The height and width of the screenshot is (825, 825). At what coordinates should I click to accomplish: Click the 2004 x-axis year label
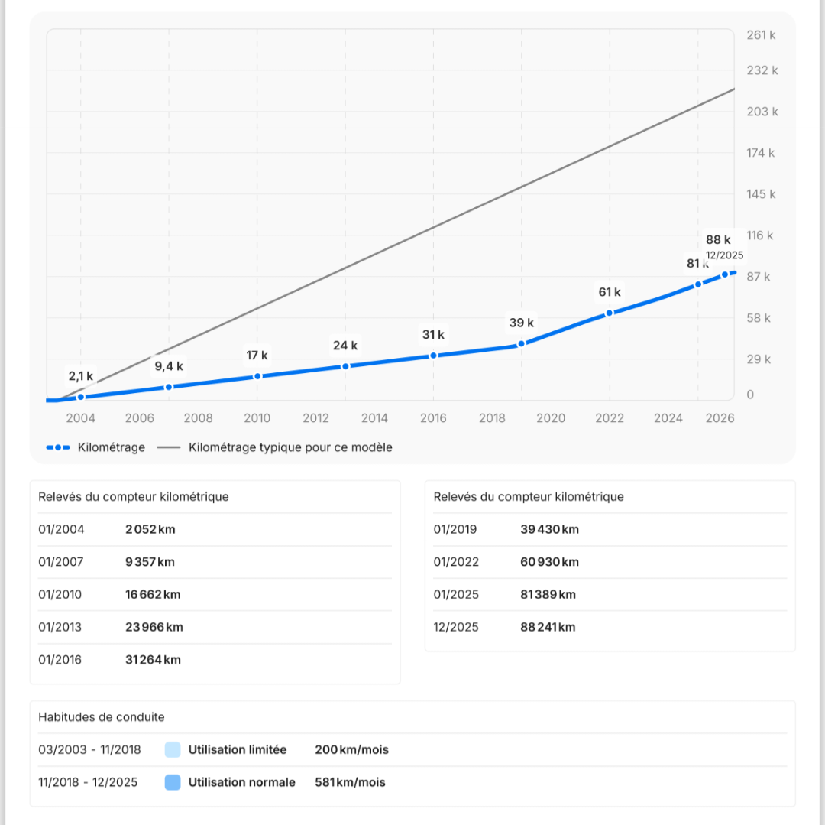coord(80,418)
